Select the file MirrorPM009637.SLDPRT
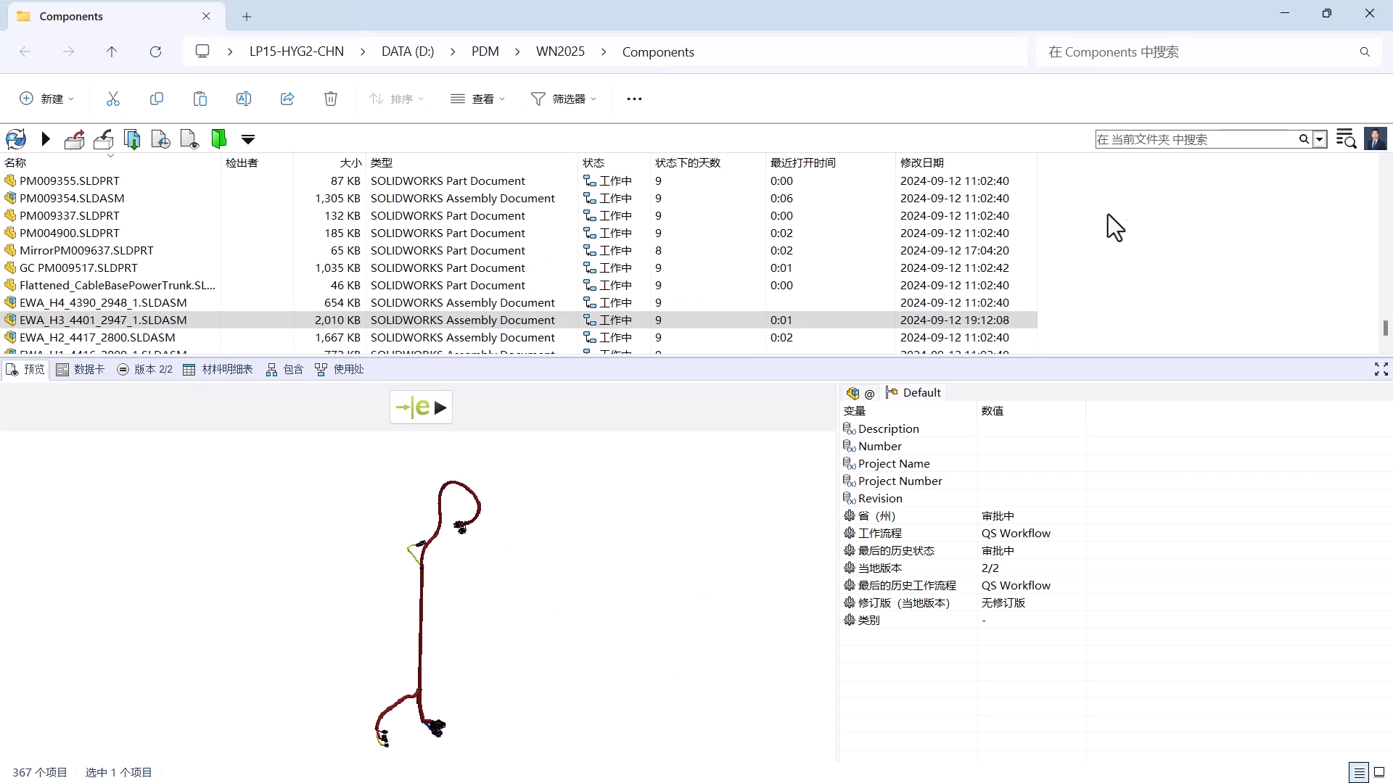Image resolution: width=1393 pixels, height=783 pixels. [86, 250]
